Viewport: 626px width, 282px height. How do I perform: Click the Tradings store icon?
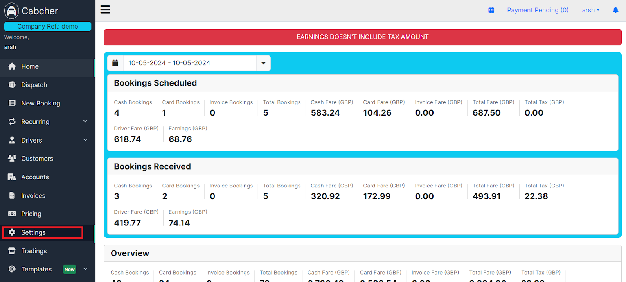click(x=12, y=251)
